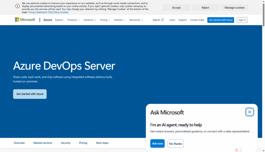Click the orange S icon at bottom right
Image resolution: width=265 pixels, height=152 pixels.
click(x=237, y=150)
